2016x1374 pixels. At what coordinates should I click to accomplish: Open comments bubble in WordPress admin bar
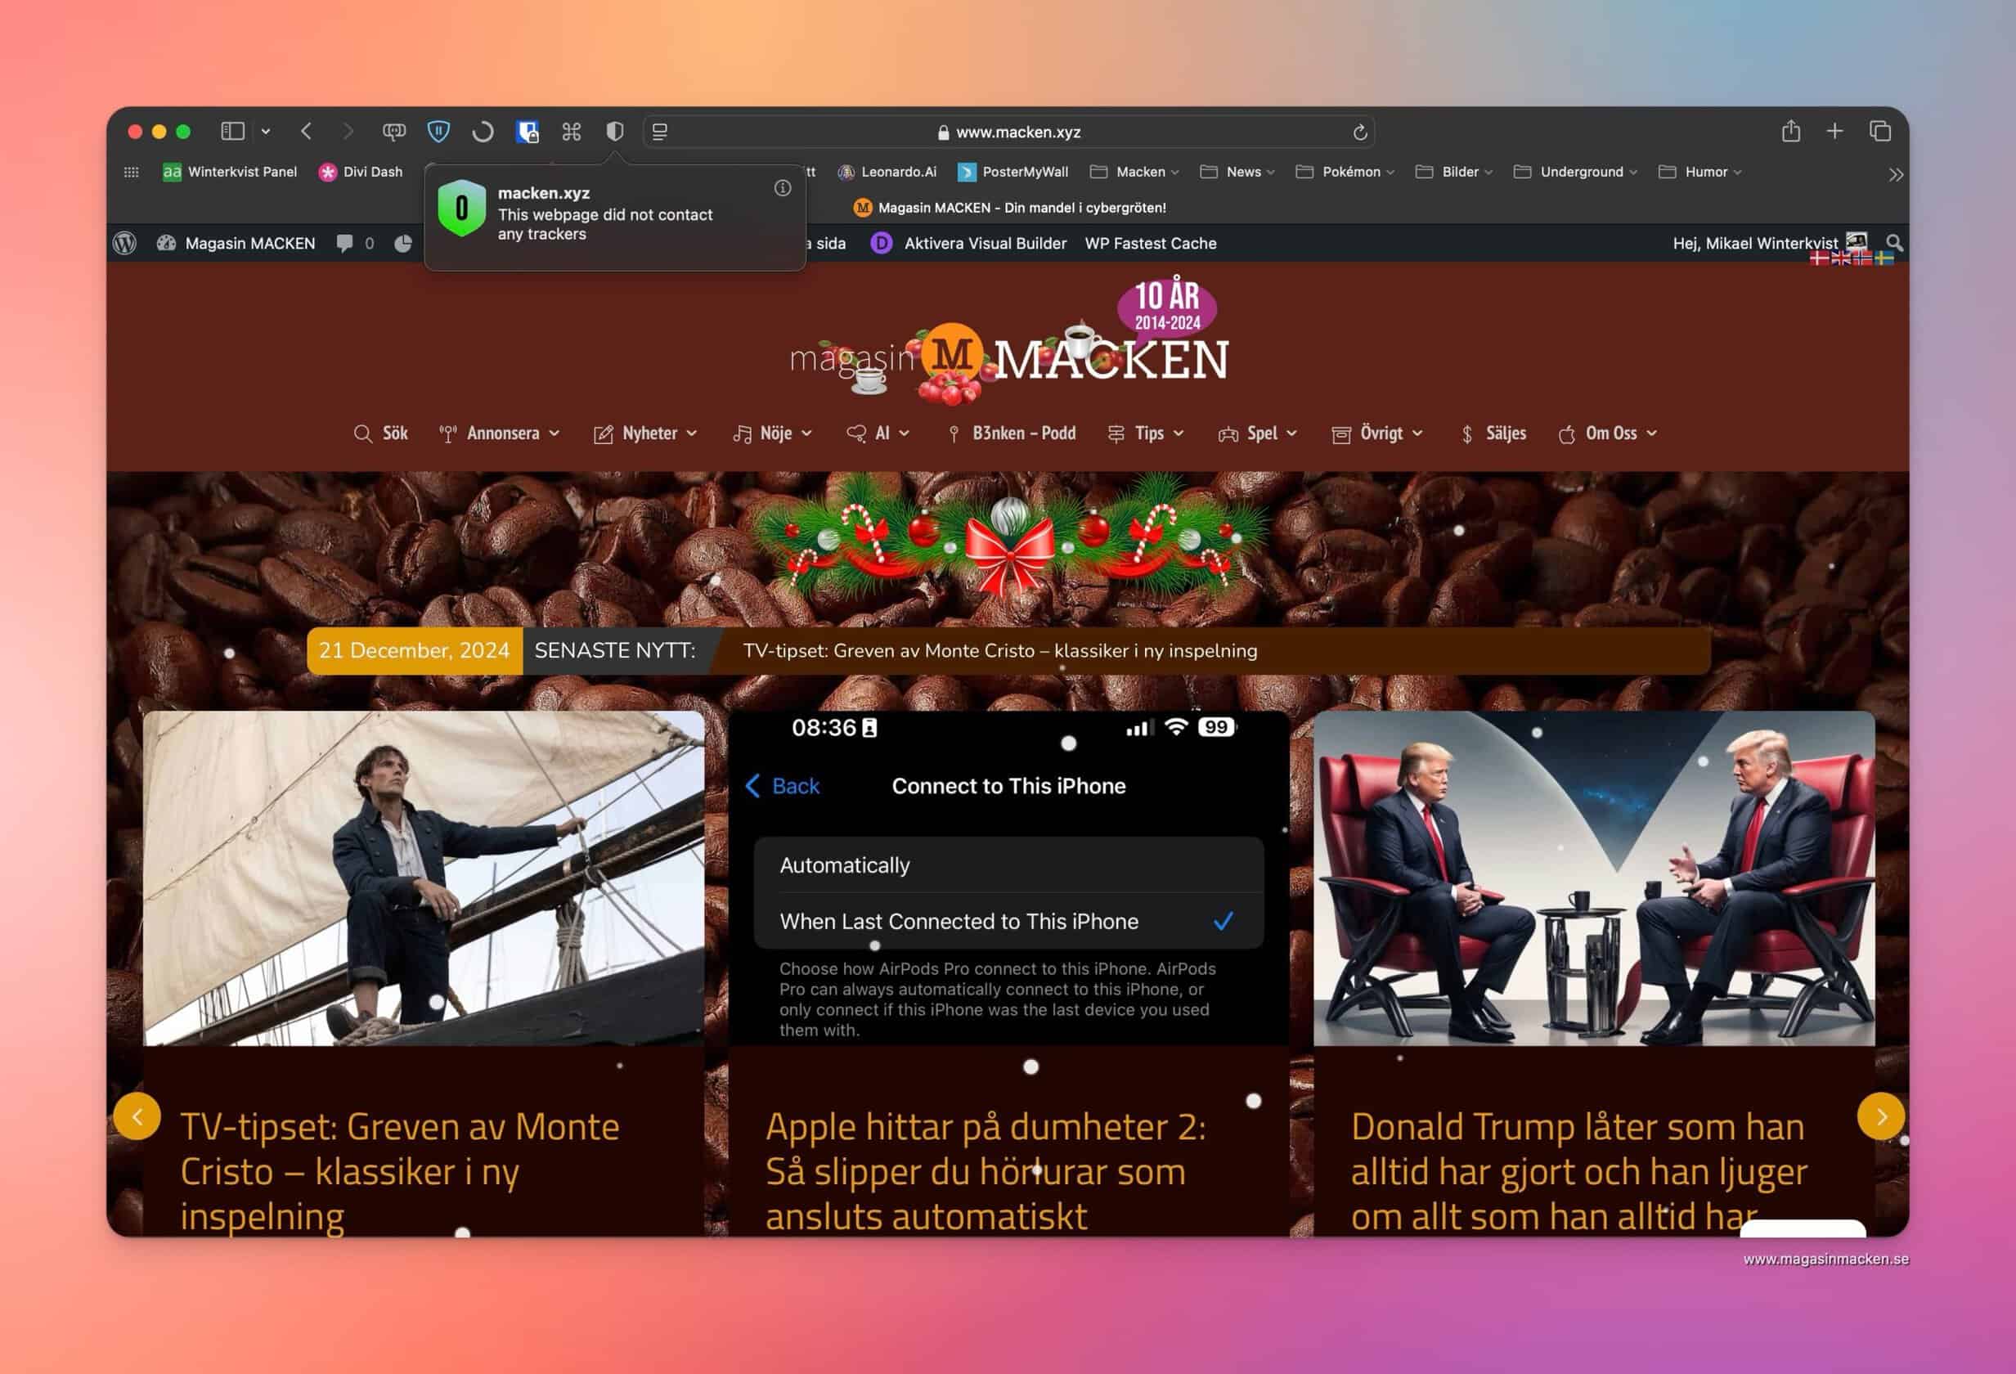pos(355,244)
